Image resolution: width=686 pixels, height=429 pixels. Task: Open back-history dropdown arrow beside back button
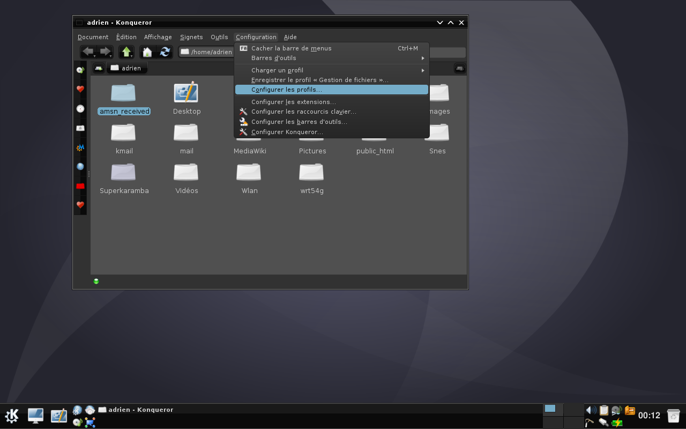pos(95,55)
